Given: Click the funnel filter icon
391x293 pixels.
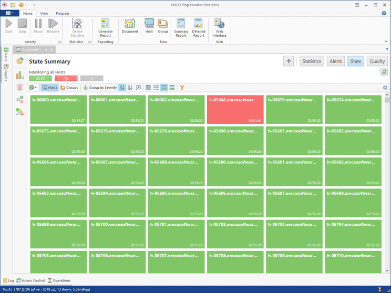Looking at the screenshot, I should click(x=182, y=88).
